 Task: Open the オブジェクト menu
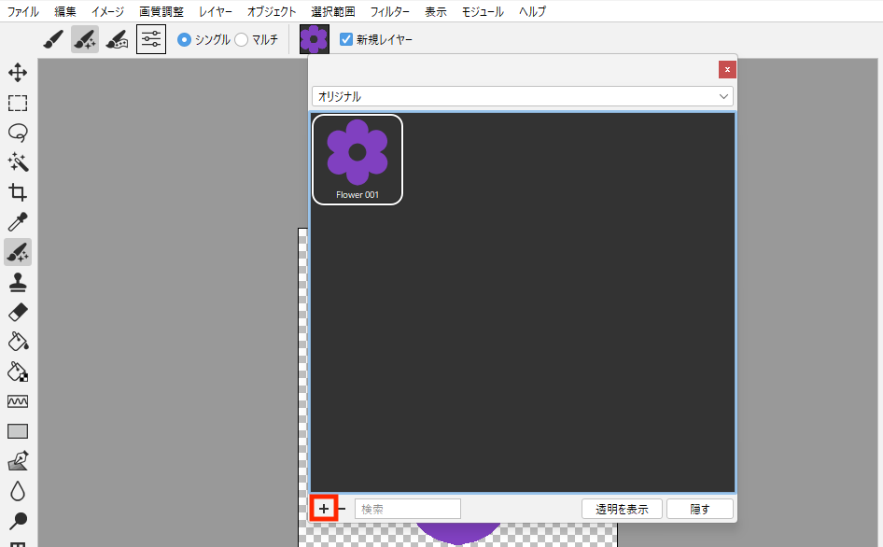(272, 11)
